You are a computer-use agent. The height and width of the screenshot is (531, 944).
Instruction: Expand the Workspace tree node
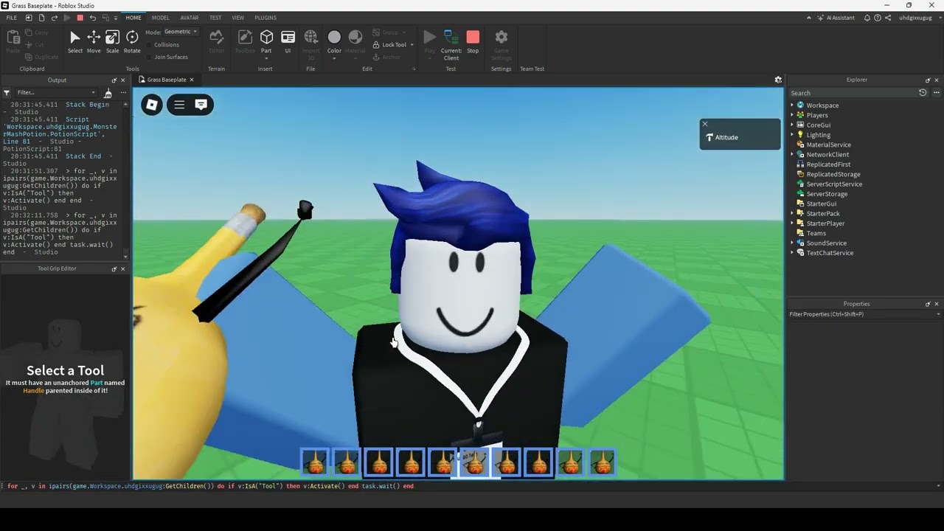(x=792, y=105)
